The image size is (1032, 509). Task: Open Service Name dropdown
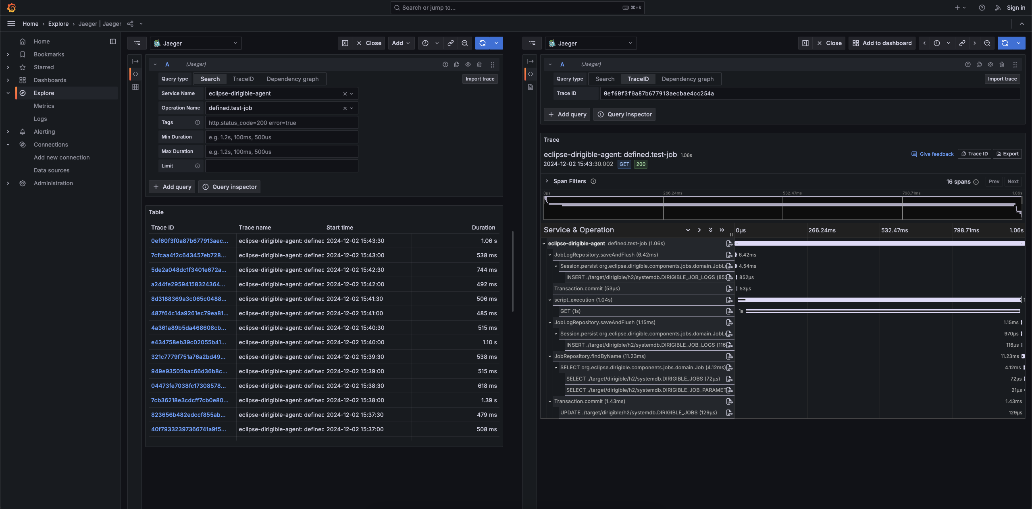[x=352, y=93]
